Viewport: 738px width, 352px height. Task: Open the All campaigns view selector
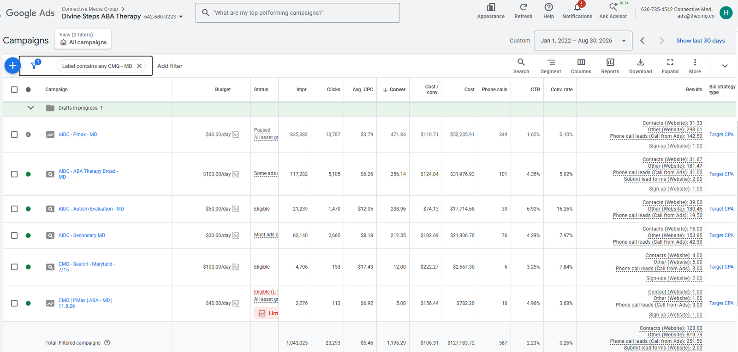[83, 39]
